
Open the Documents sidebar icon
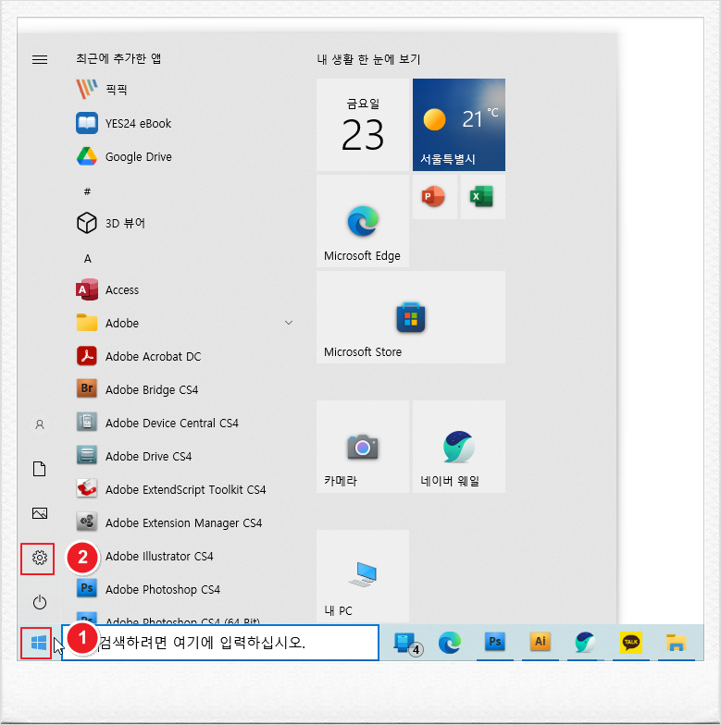coord(40,469)
